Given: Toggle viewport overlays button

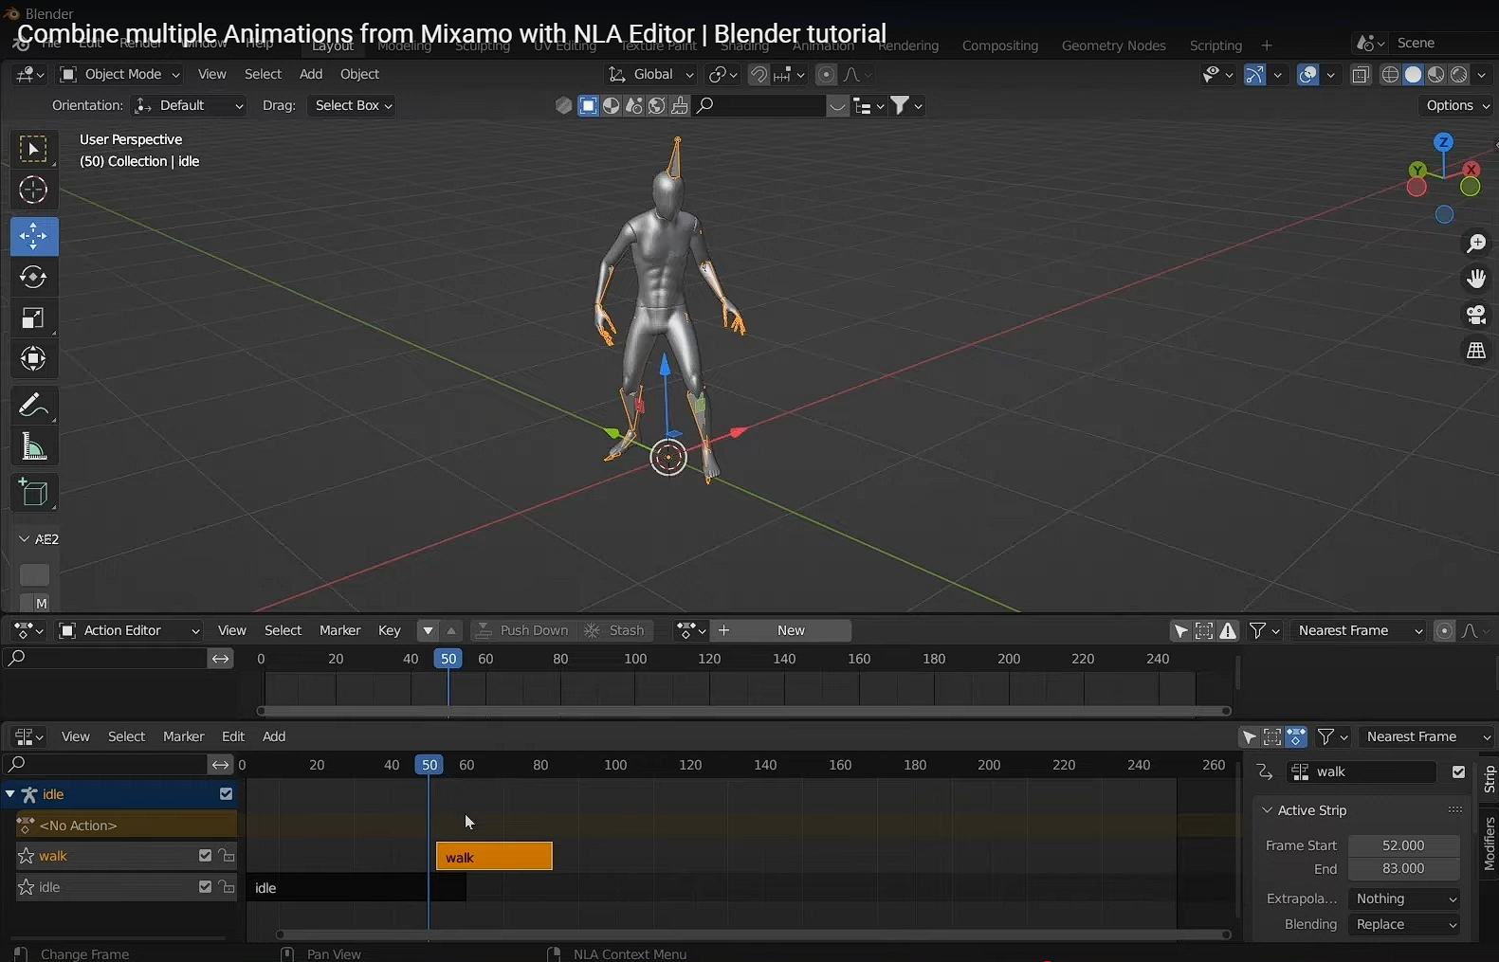Looking at the screenshot, I should coord(1307,75).
